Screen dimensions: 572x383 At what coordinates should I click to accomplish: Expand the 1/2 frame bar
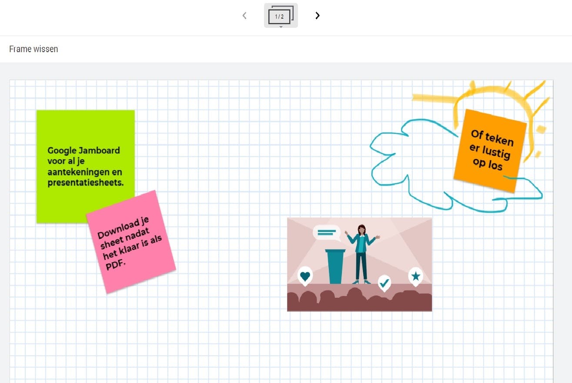281,16
